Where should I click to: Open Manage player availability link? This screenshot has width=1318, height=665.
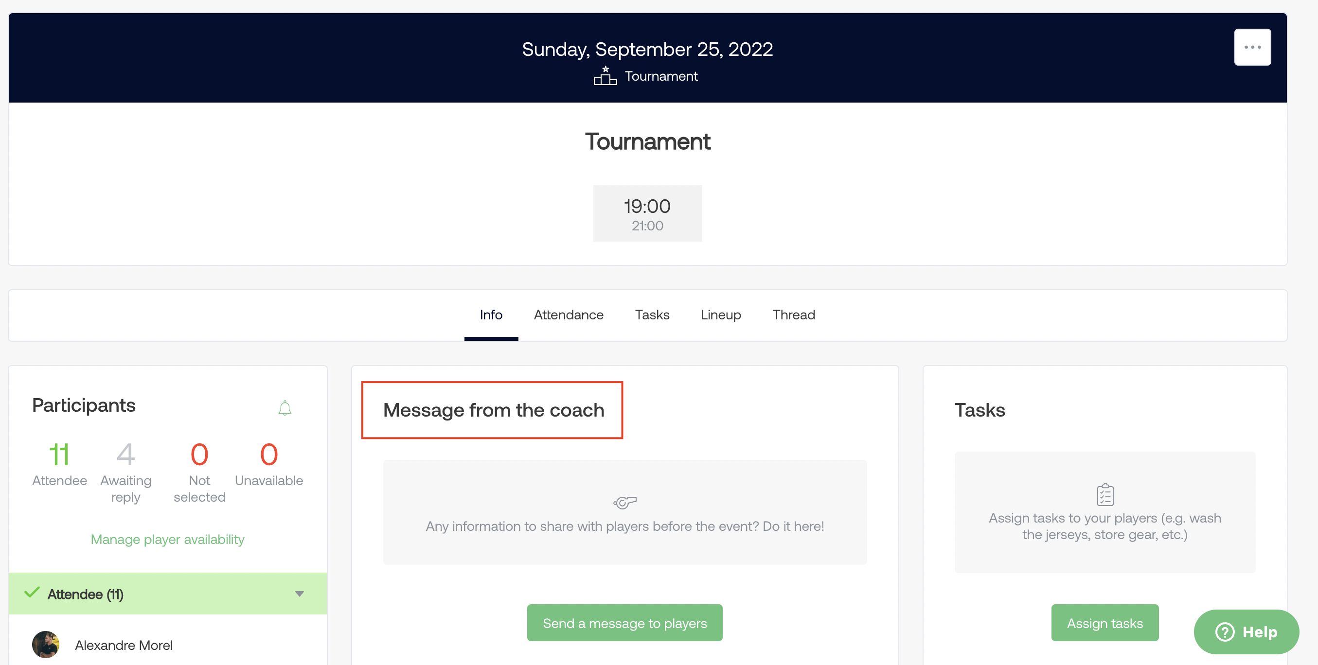click(x=167, y=539)
